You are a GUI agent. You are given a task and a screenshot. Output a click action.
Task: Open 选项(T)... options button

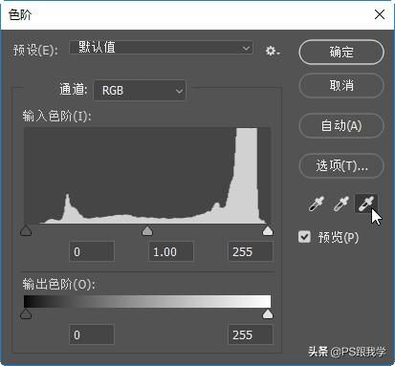pos(341,165)
